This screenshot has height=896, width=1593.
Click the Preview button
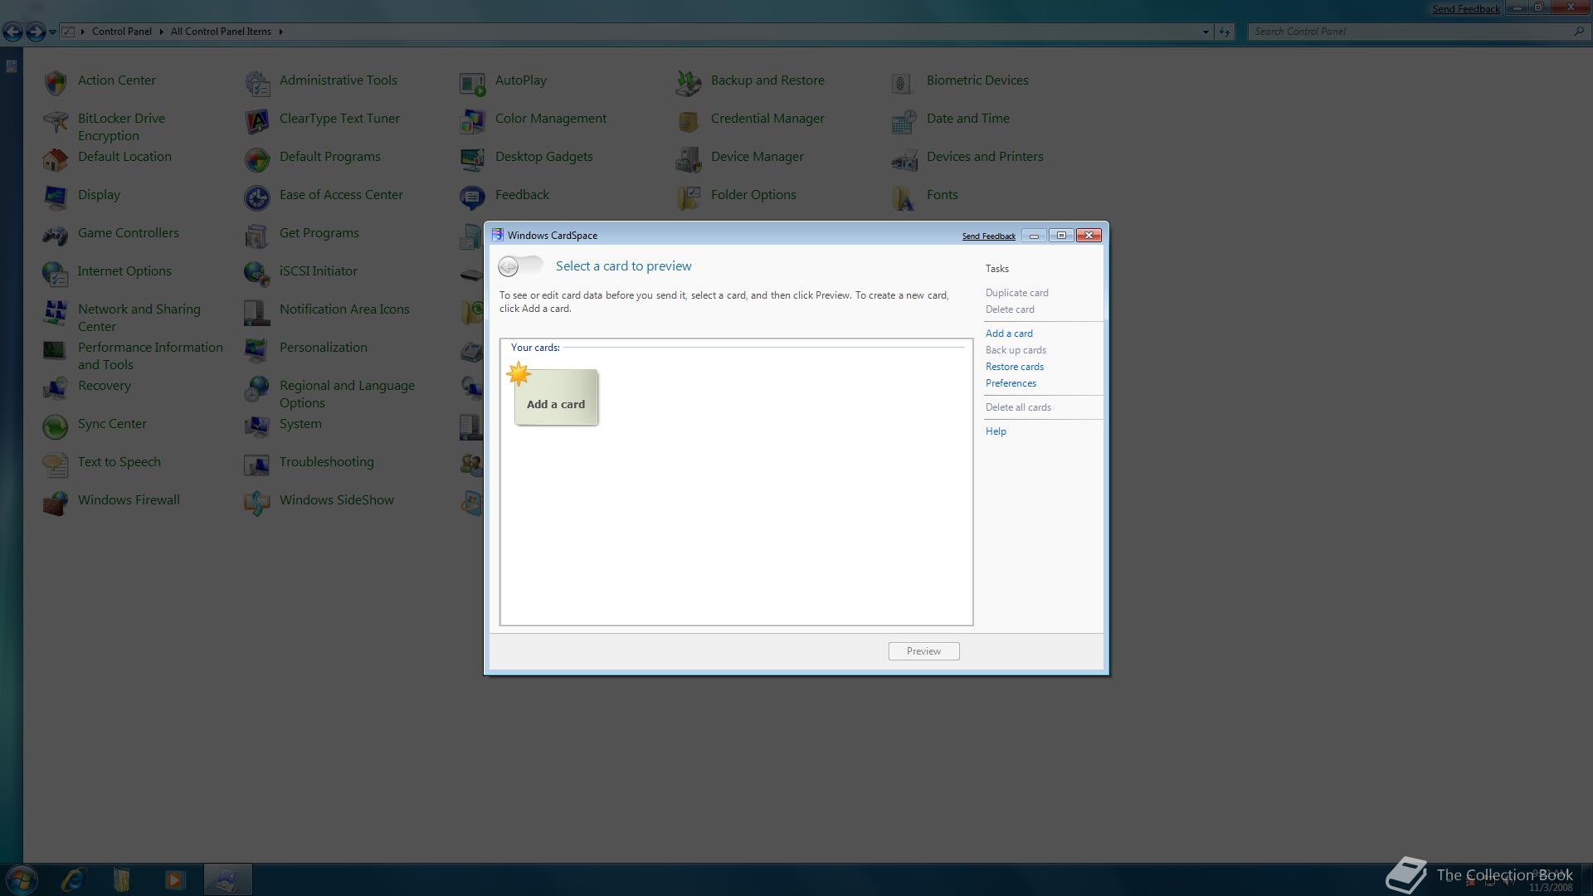[x=923, y=651]
